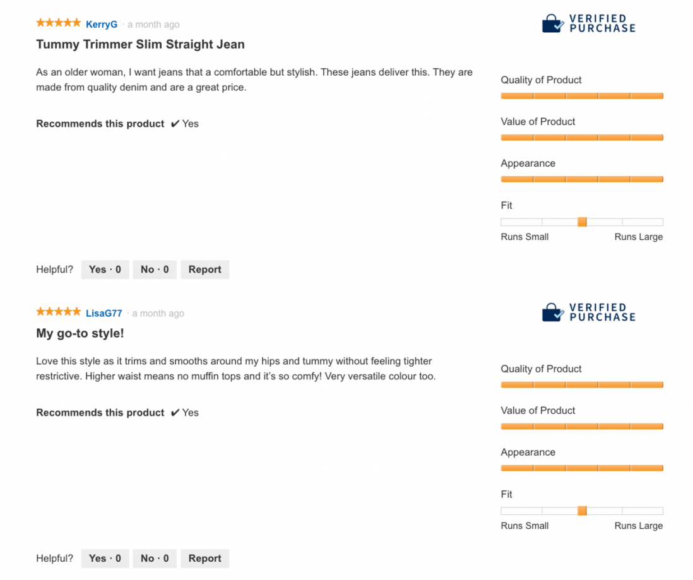Click checkmark beside Yes in KerryG's recommendation
693x580 pixels.
coord(175,124)
